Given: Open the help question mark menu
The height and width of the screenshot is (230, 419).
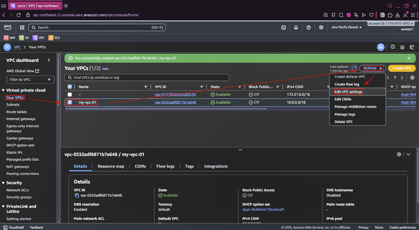Looking at the screenshot, I should pyautogui.click(x=309, y=27).
